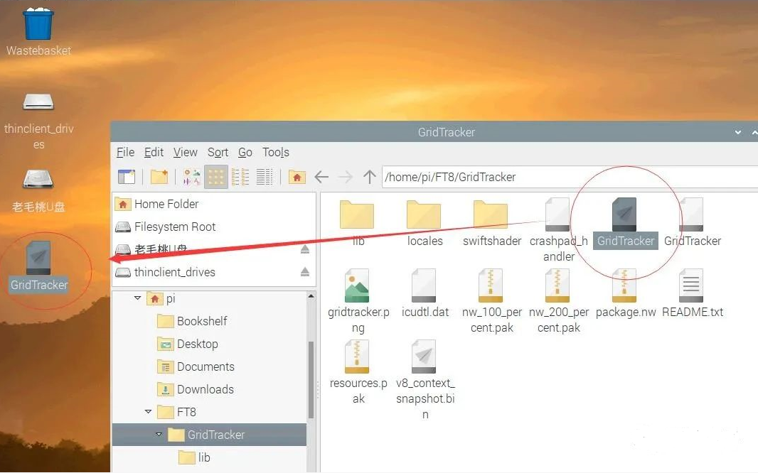Toggle icon view mode button
The width and height of the screenshot is (758, 473).
[216, 177]
